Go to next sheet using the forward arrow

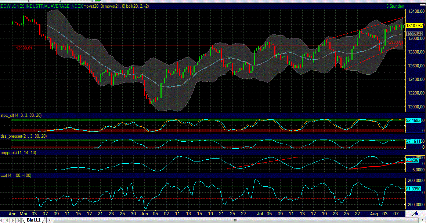(13, 220)
